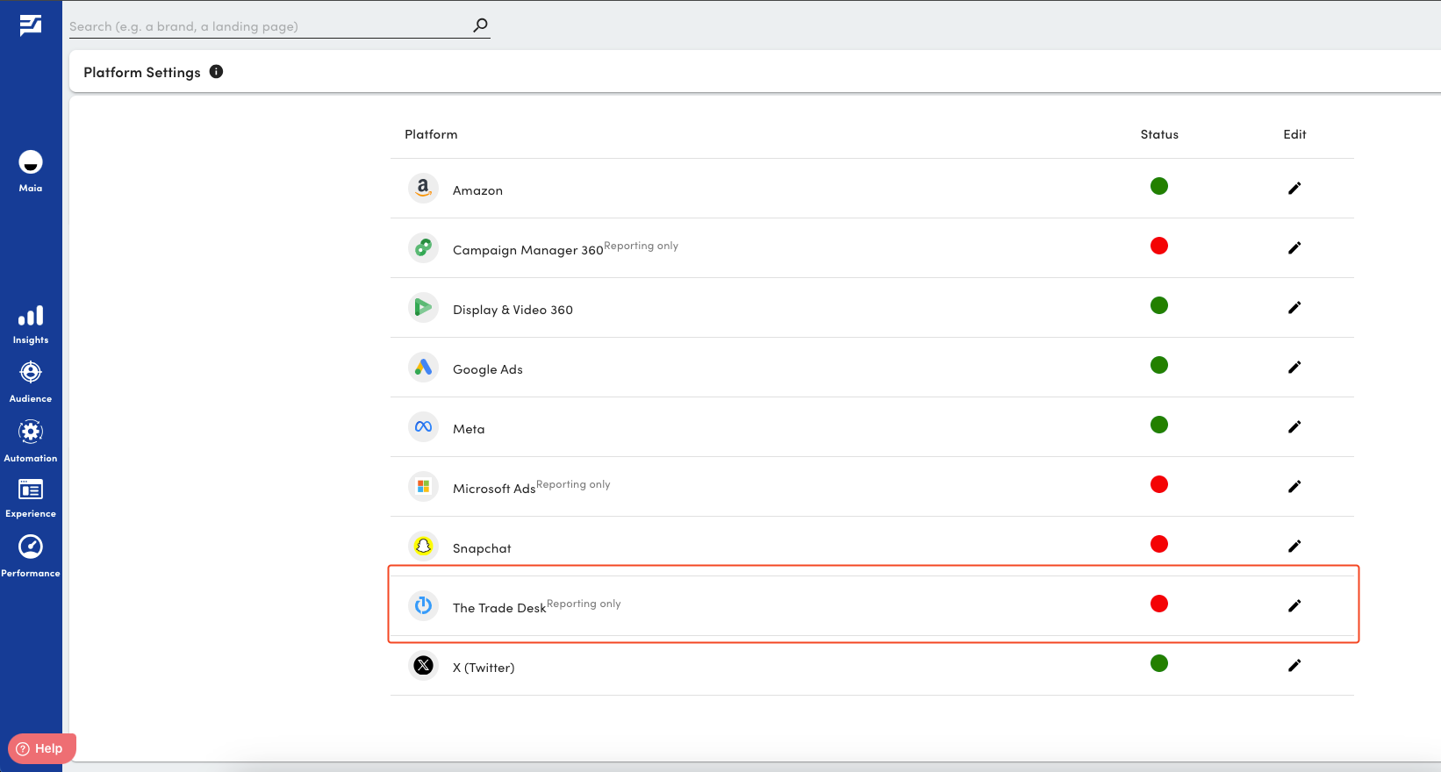The width and height of the screenshot is (1441, 772).
Task: Open Maia from the sidebar
Action: tap(31, 171)
